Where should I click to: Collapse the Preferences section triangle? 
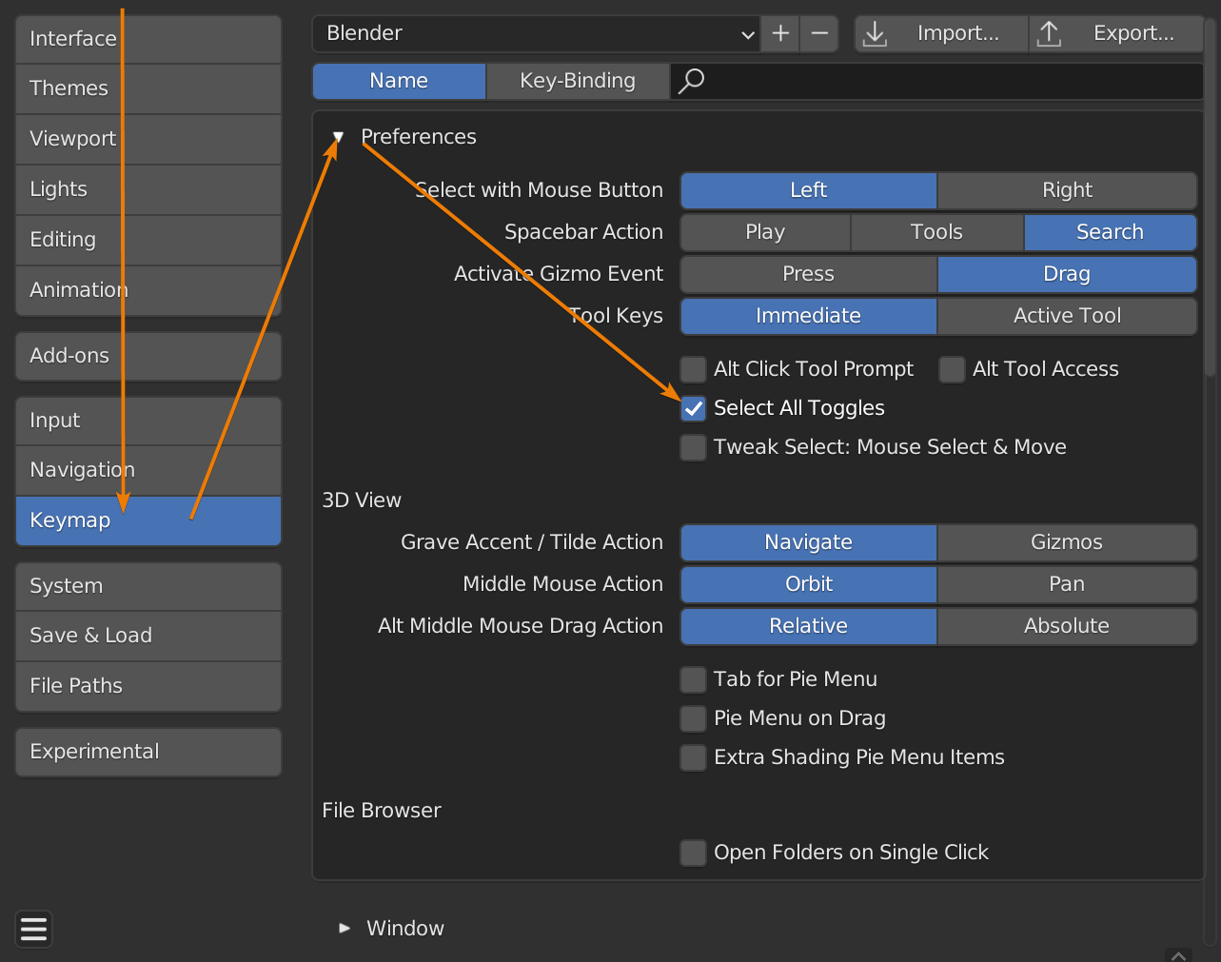pyautogui.click(x=338, y=137)
